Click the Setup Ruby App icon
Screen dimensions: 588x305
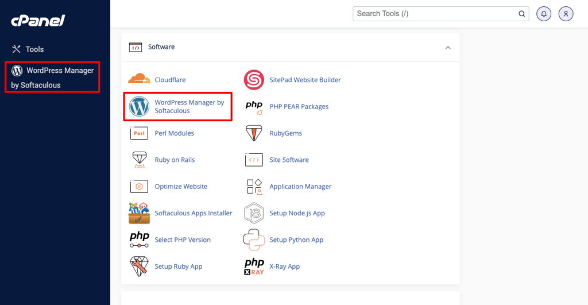[139, 267]
